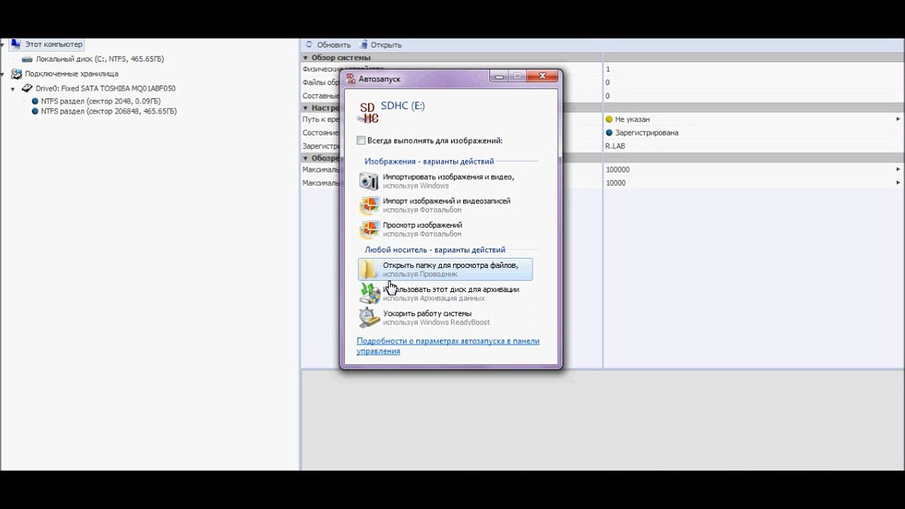Click the AutoPlay title bar SD icon
Screen dimensions: 905x509
coord(349,78)
